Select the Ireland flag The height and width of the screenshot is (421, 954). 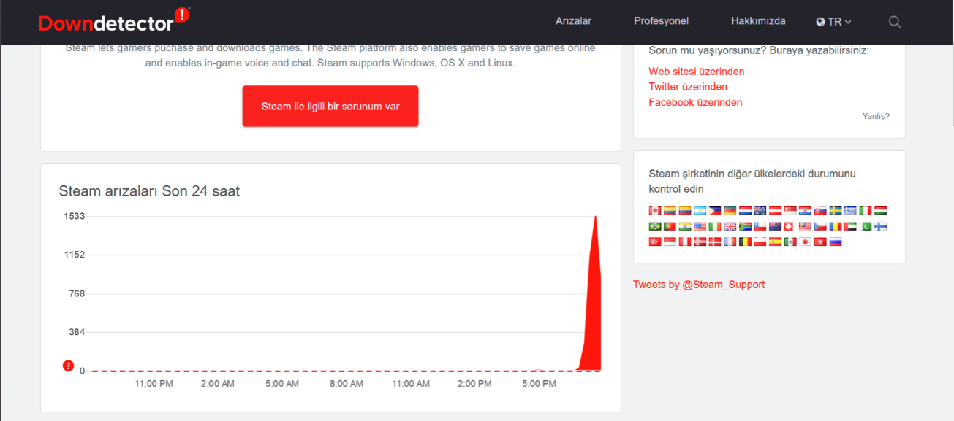[715, 226]
